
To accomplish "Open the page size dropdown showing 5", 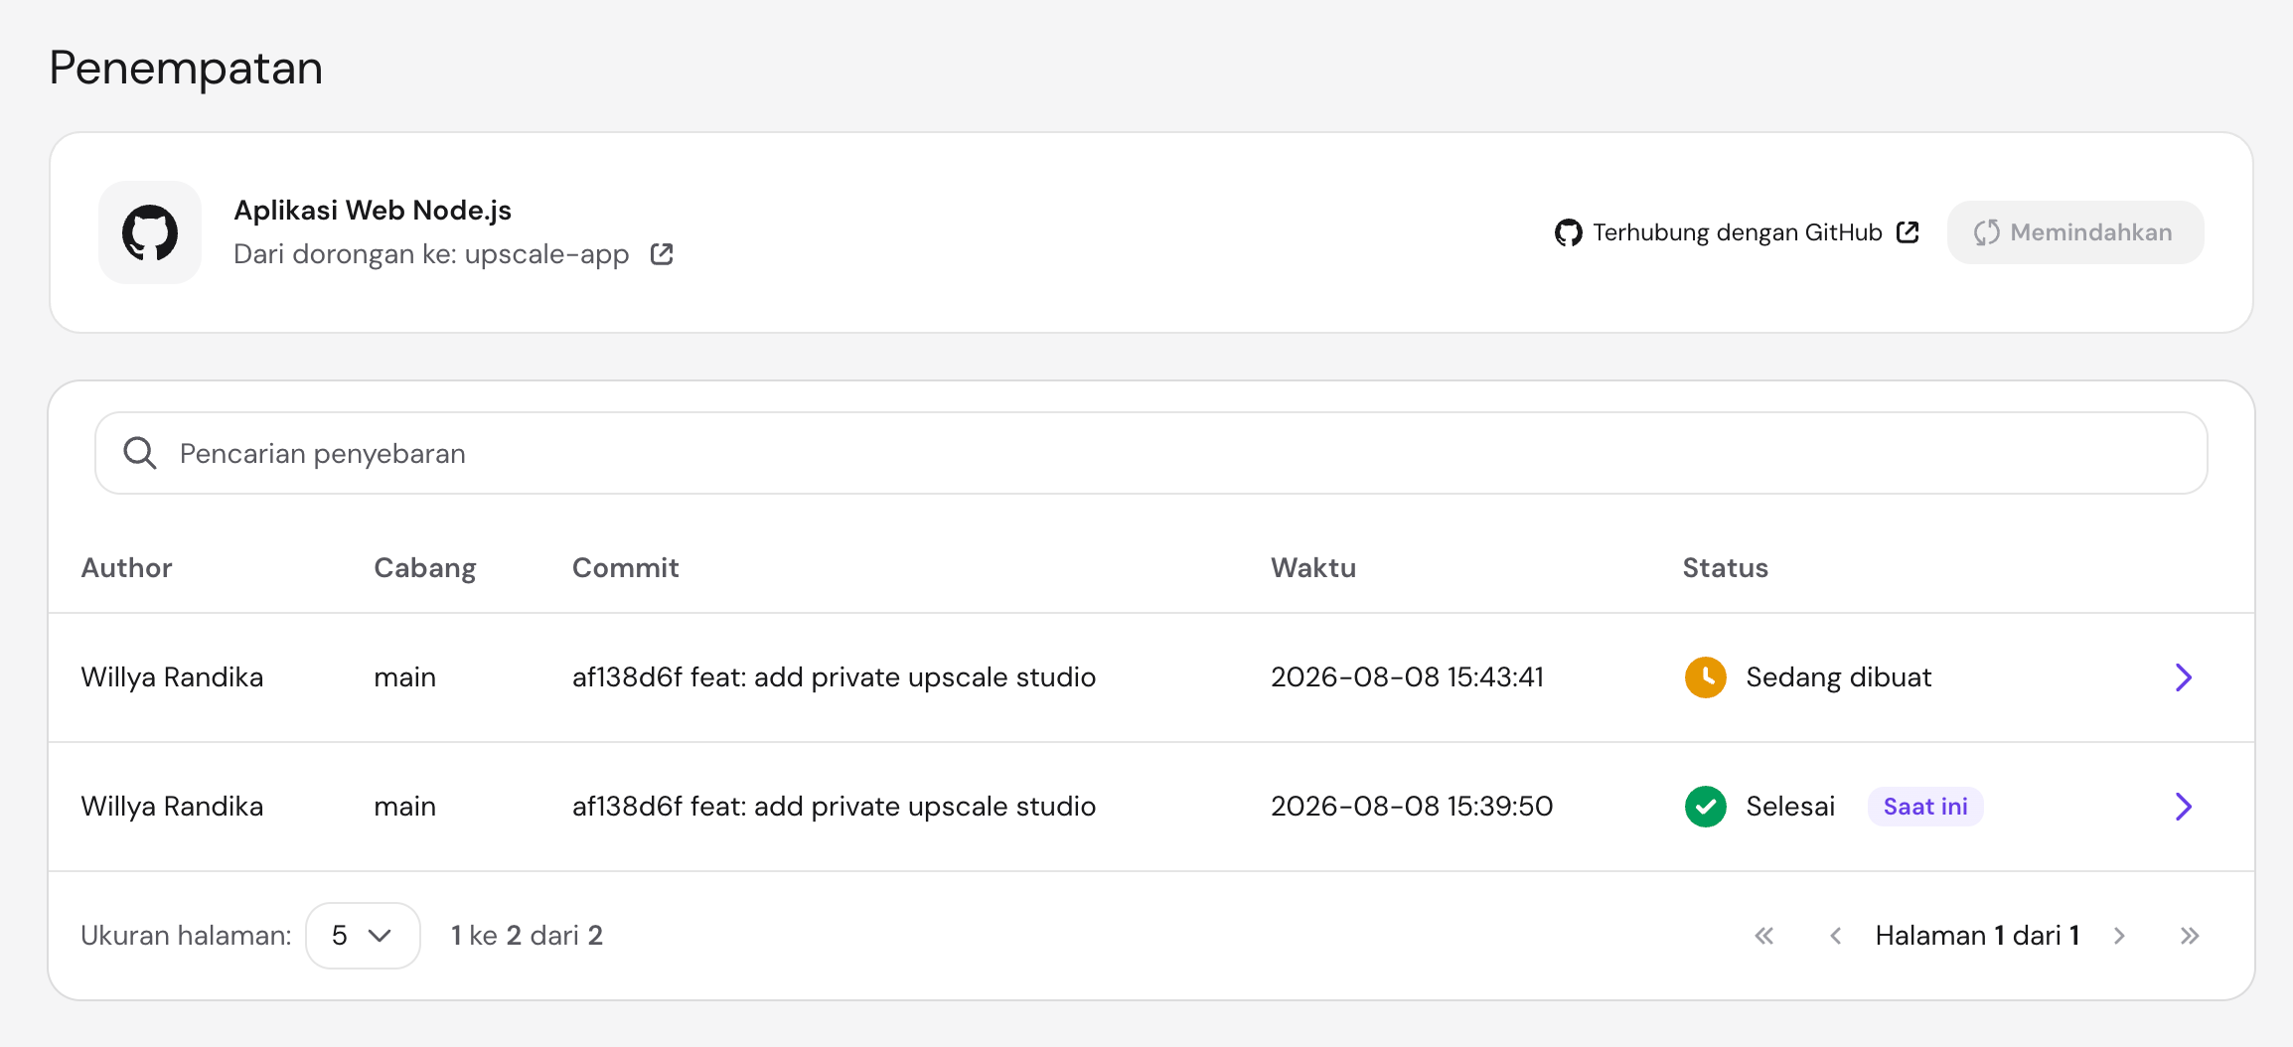I will [363, 936].
